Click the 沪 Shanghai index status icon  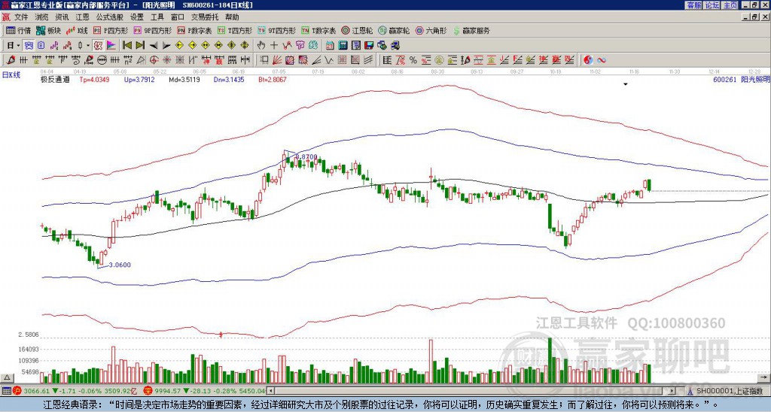pyautogui.click(x=17, y=391)
